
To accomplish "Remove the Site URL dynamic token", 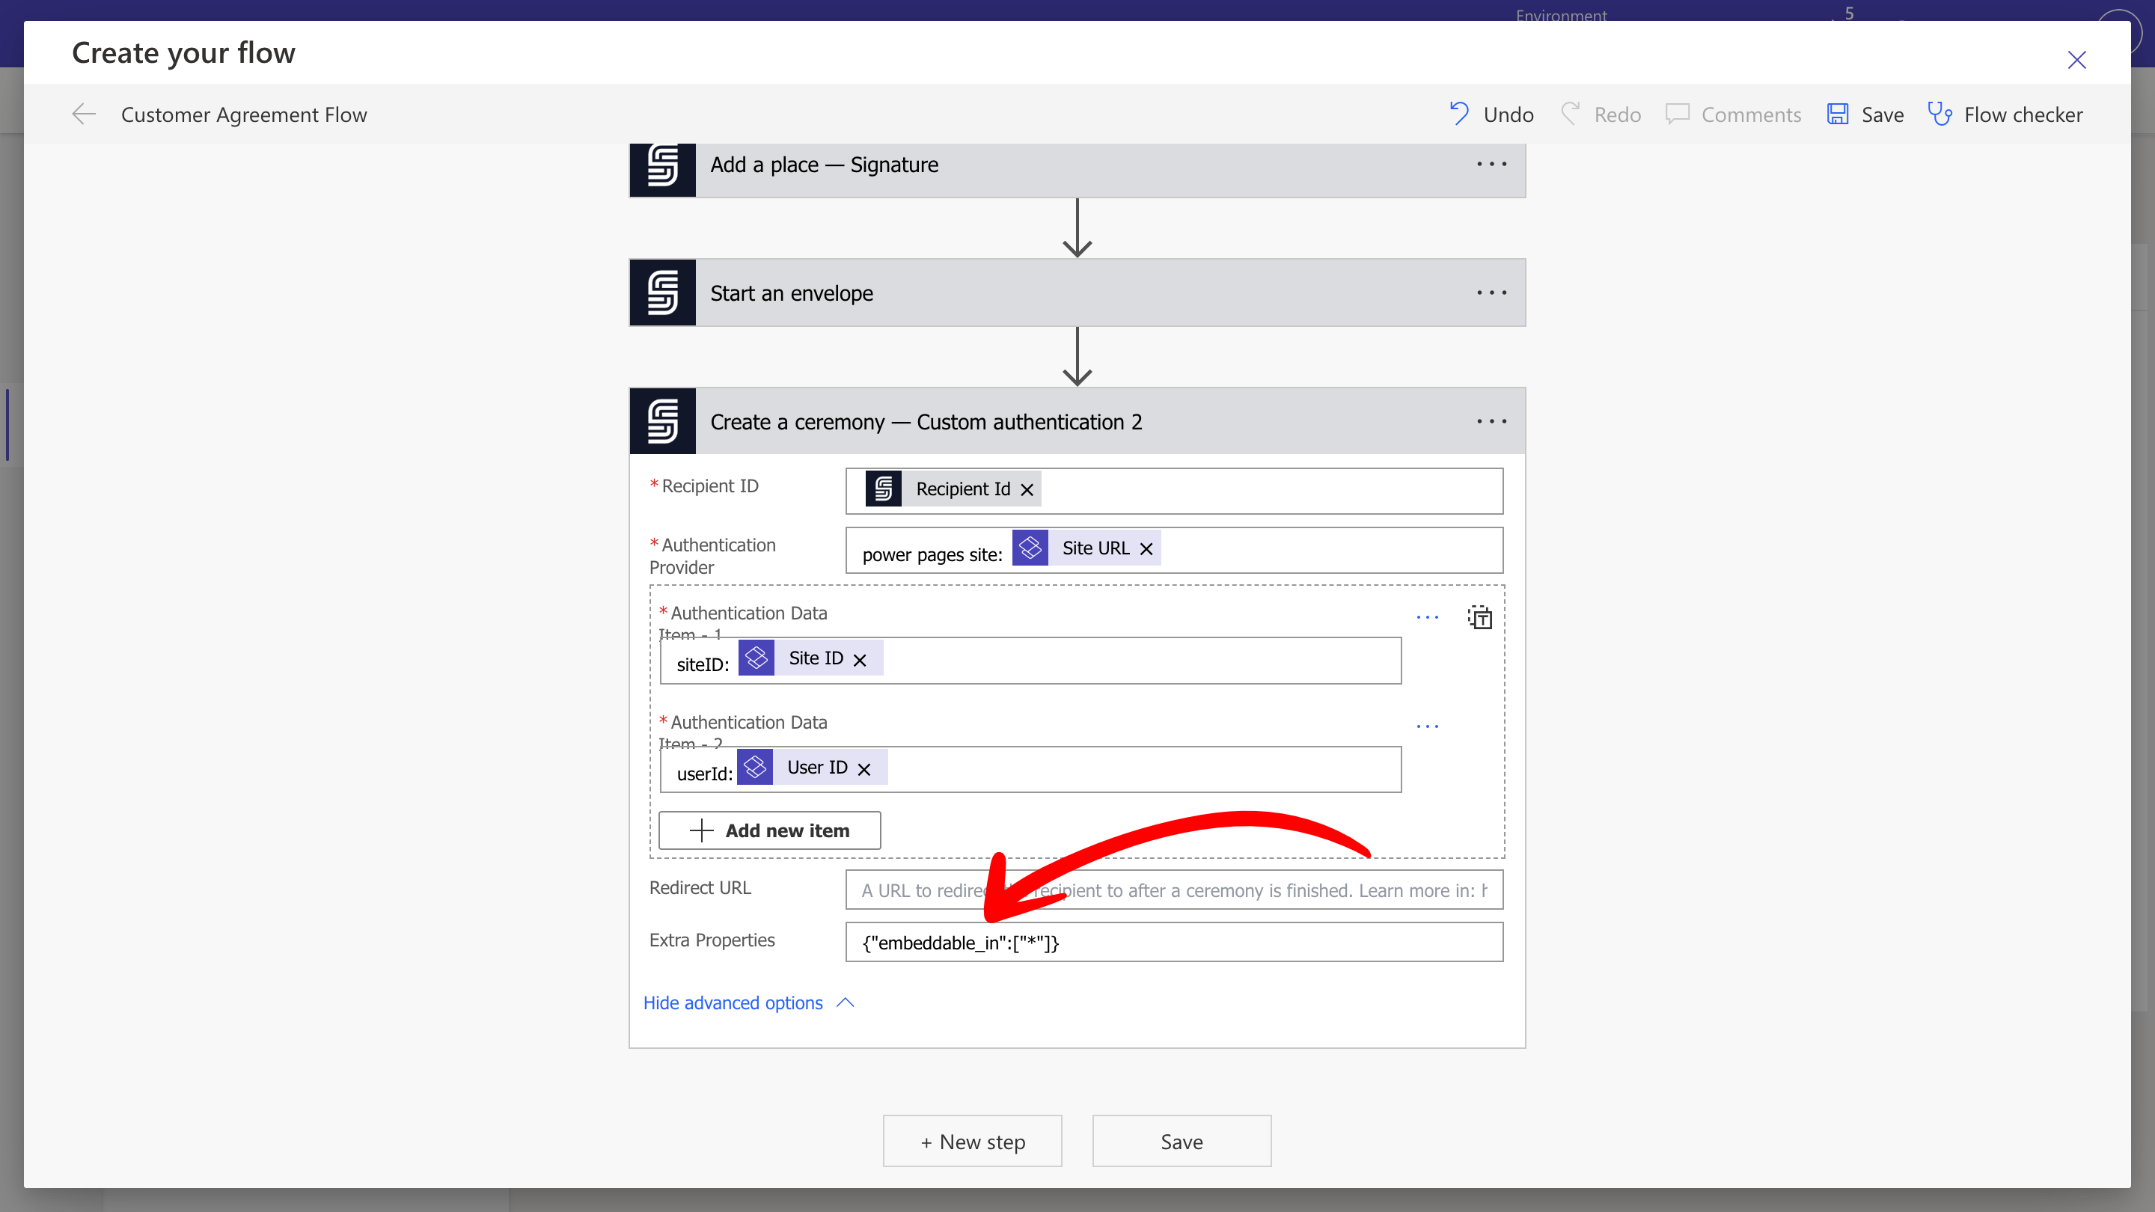I will pos(1147,550).
